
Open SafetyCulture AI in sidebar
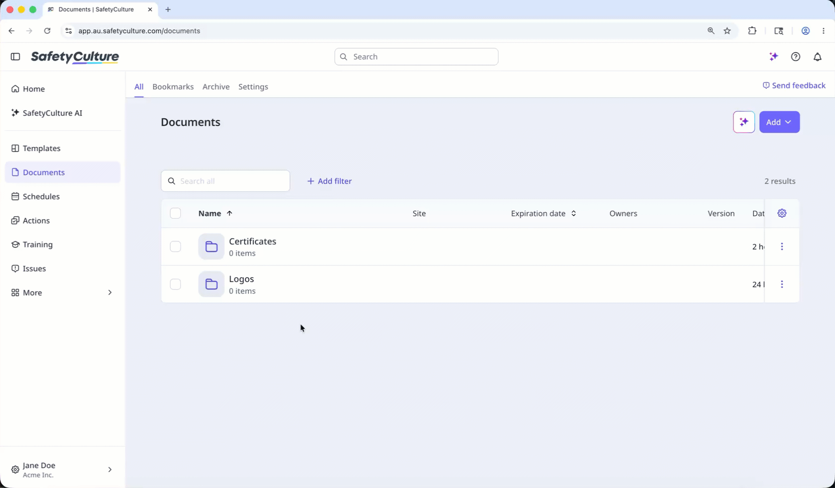(63, 113)
